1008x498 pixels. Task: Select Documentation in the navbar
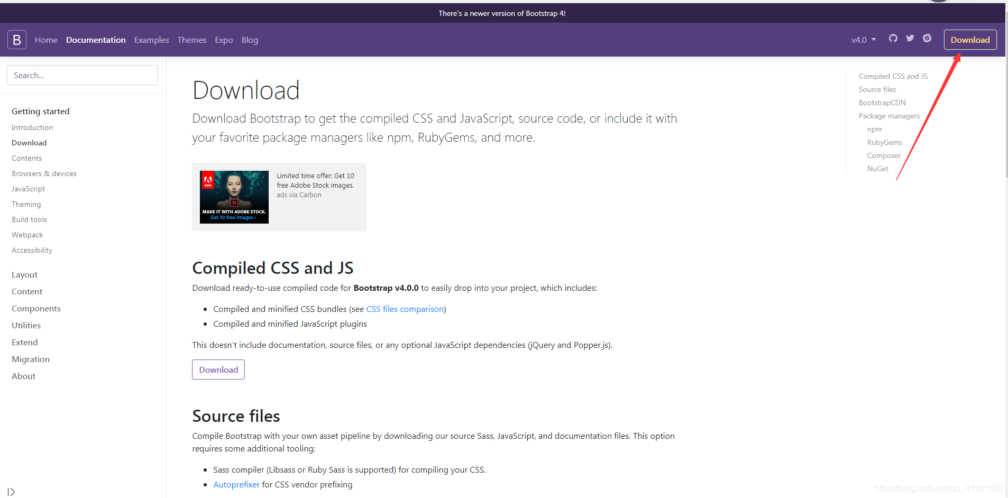[96, 40]
